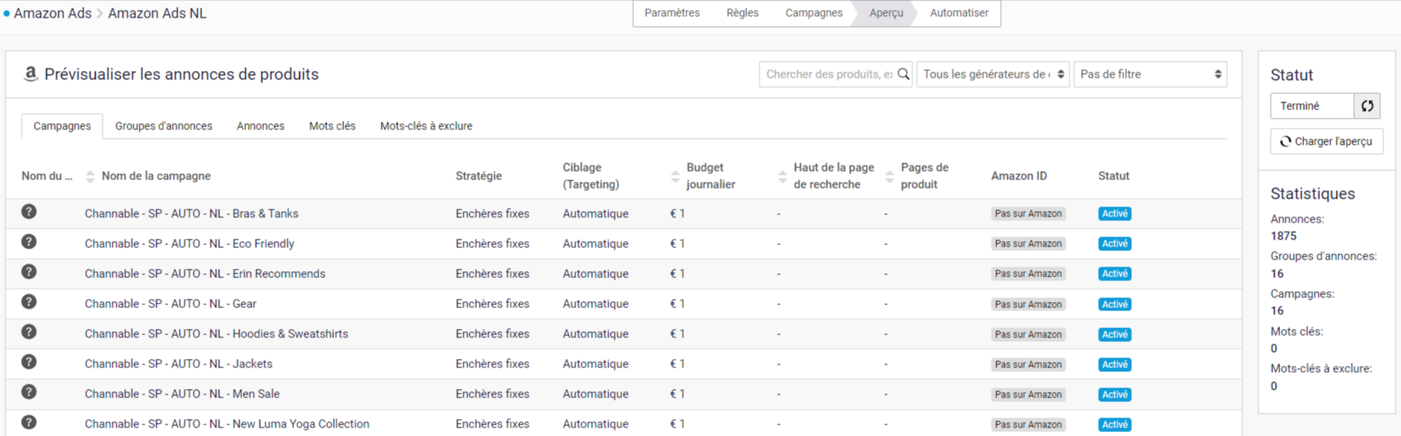Click the Statistiques heading

(x=1313, y=193)
